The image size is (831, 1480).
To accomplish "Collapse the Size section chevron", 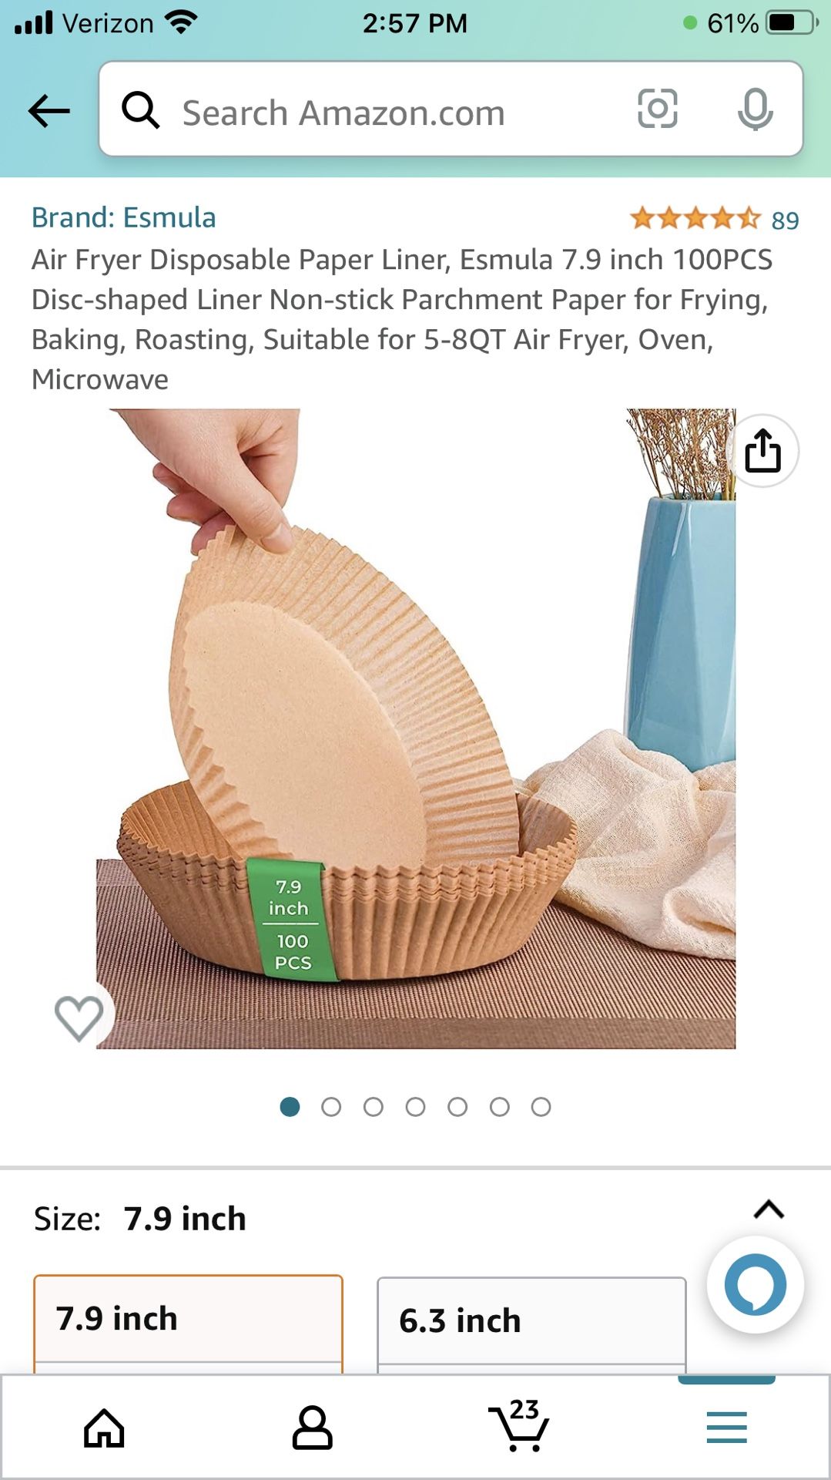I will click(x=769, y=1209).
